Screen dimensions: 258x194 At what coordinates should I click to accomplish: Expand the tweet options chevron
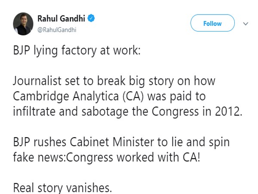(246, 24)
